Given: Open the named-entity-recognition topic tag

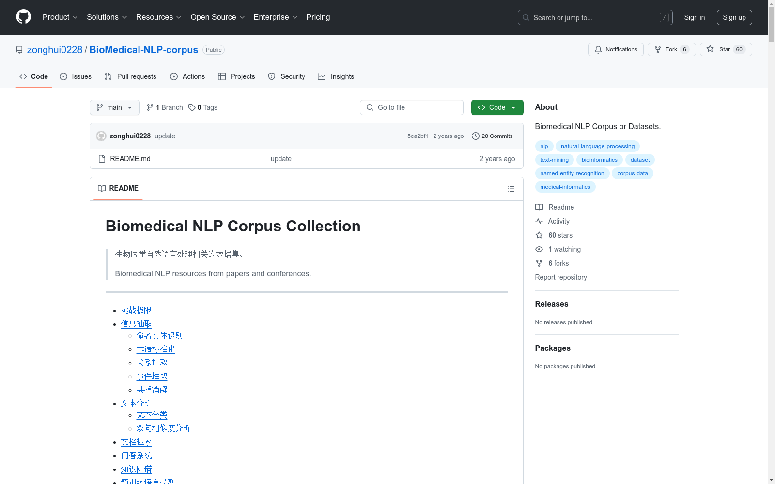Looking at the screenshot, I should [x=572, y=173].
